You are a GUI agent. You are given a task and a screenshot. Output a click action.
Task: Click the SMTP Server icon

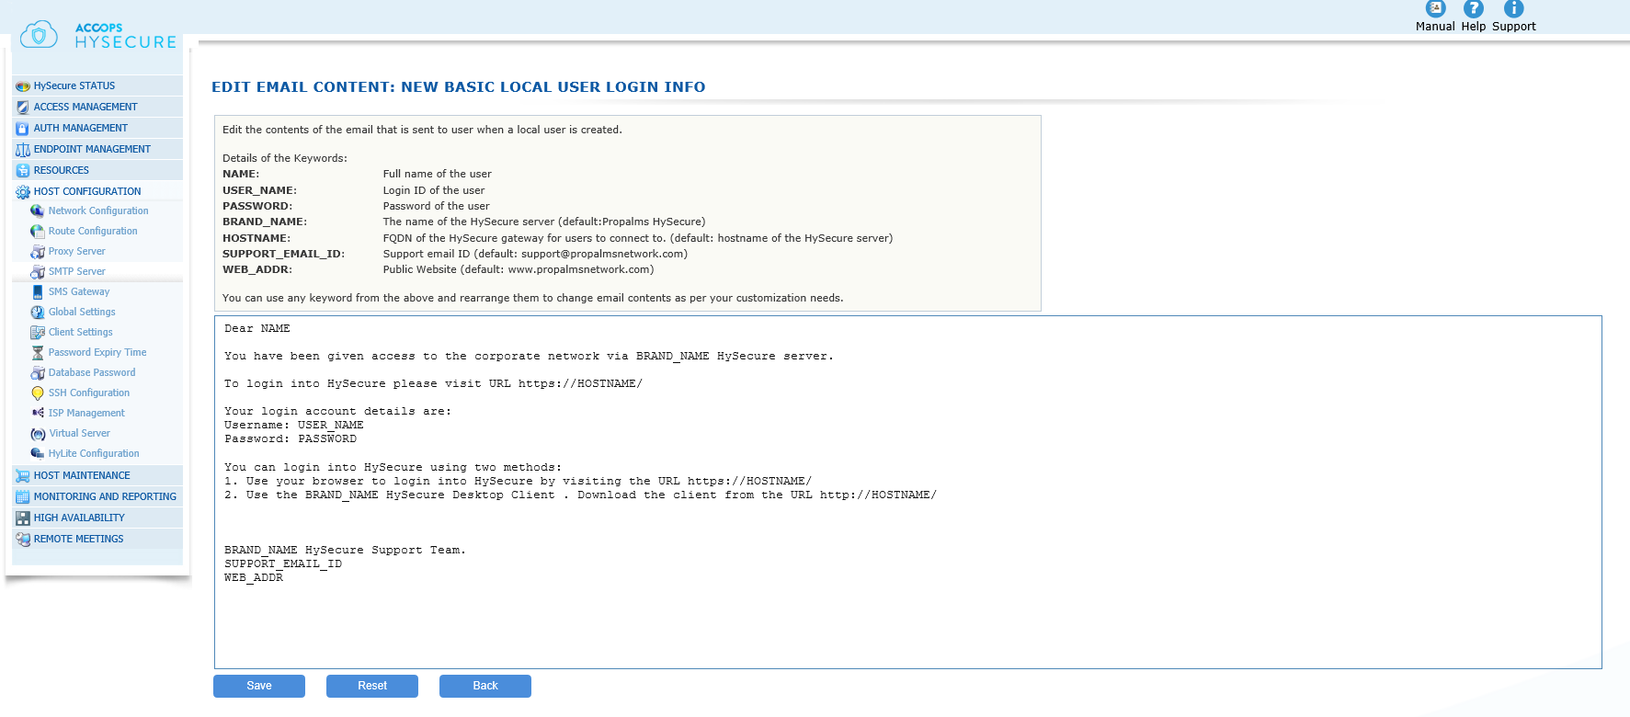coord(38,272)
